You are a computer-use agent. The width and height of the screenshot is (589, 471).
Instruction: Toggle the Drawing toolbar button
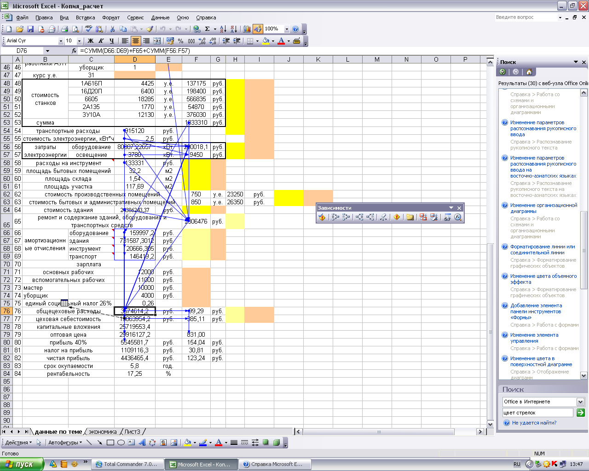258,29
